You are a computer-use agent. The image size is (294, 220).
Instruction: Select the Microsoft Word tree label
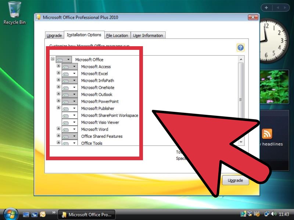tap(95, 129)
